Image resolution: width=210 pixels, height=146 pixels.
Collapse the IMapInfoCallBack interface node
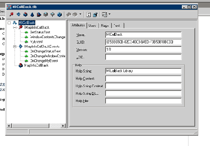pyautogui.click(x=15, y=27)
